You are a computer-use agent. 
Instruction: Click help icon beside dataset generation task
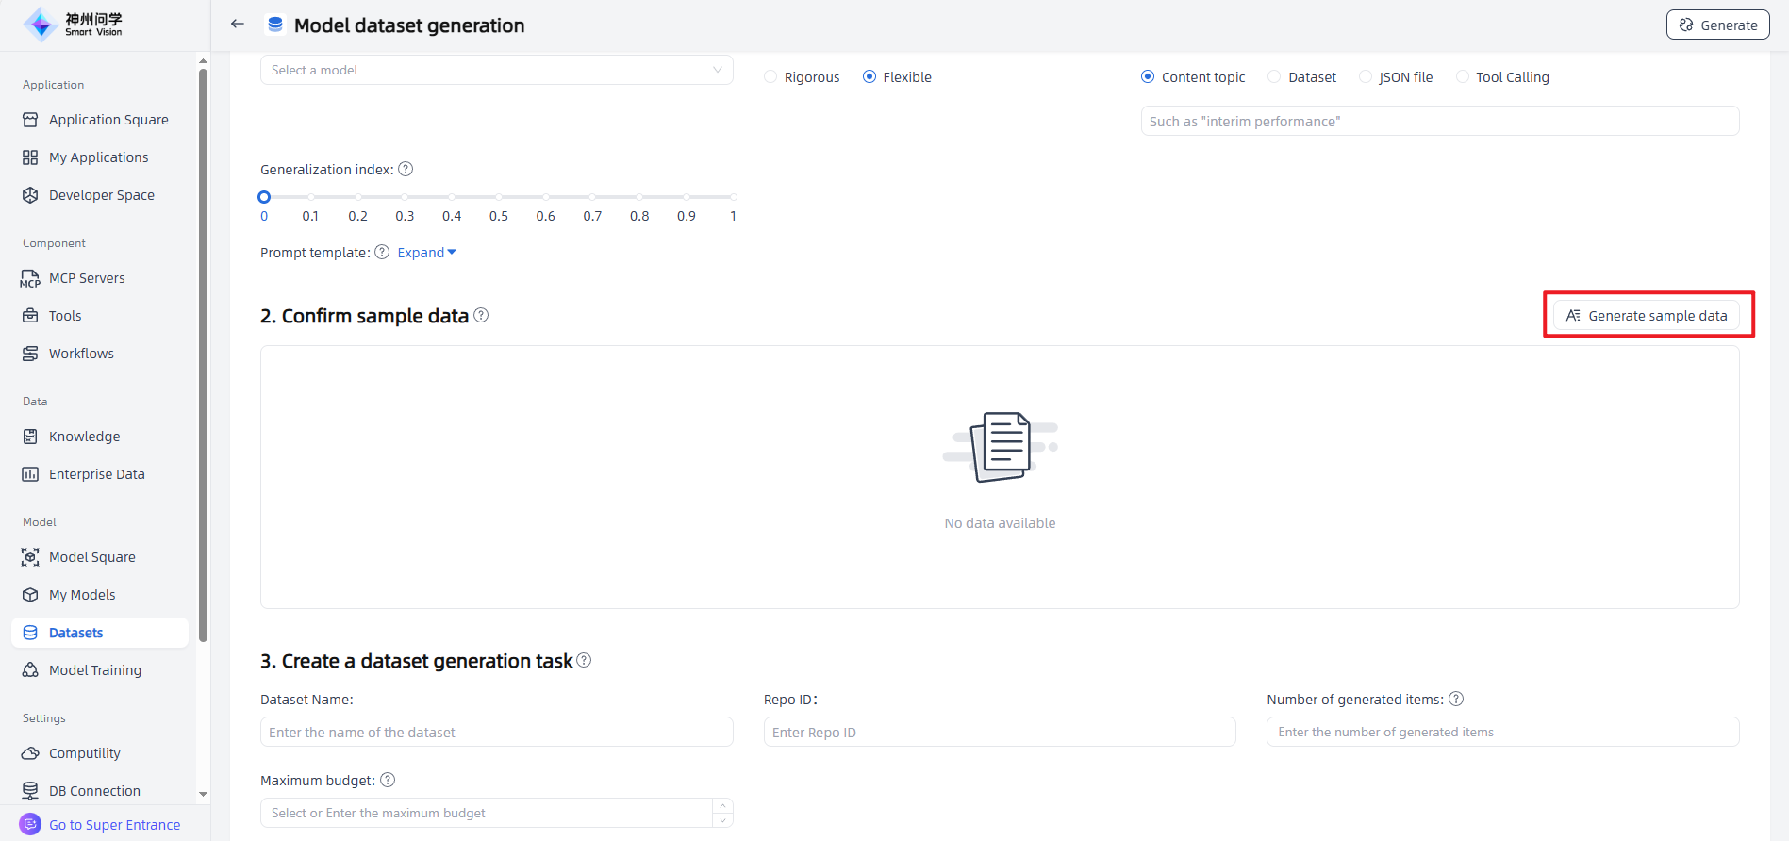584,661
